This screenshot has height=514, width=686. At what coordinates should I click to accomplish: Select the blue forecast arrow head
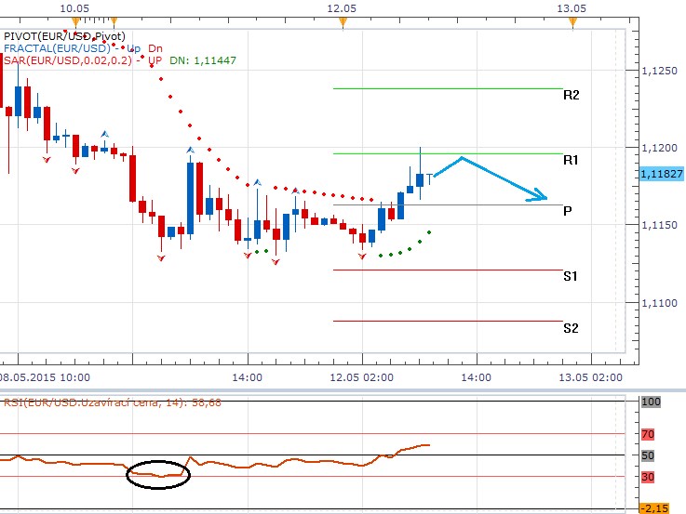pyautogui.click(x=539, y=196)
